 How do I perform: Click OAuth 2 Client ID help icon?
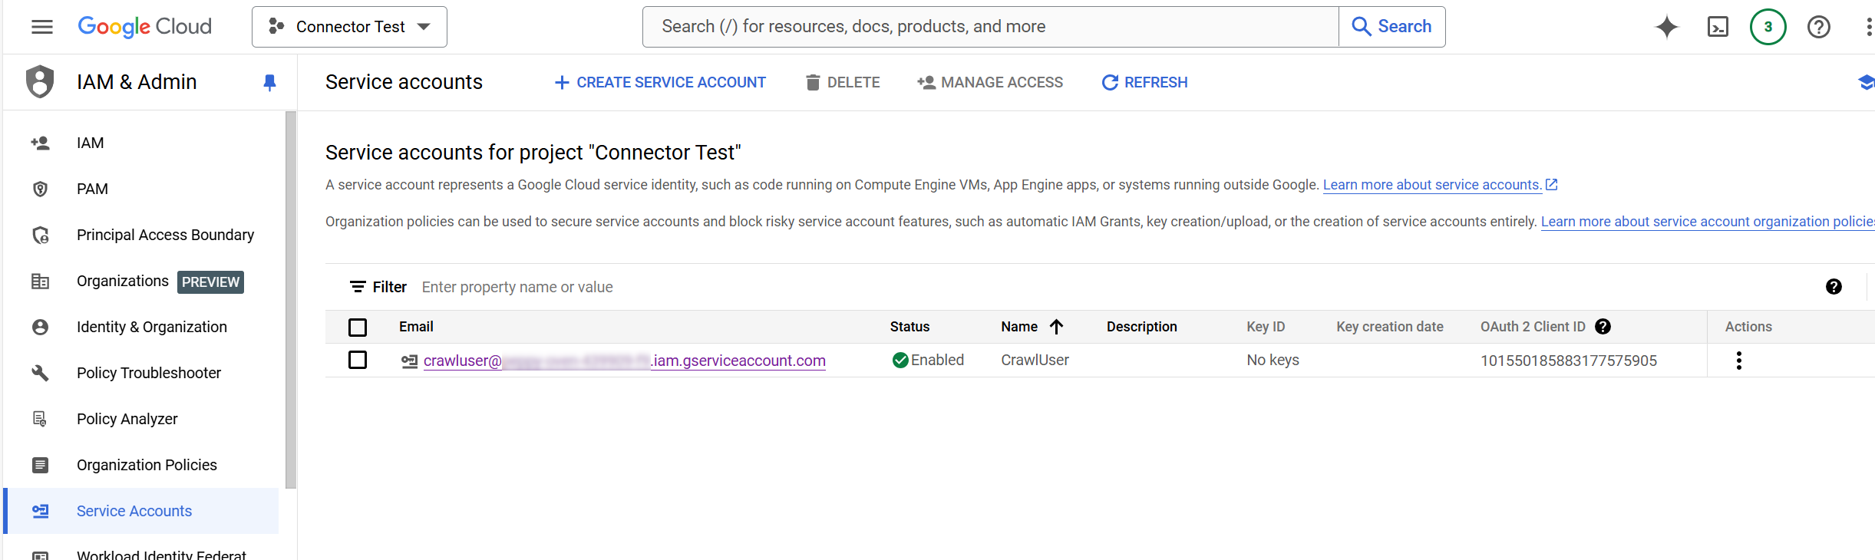pyautogui.click(x=1603, y=327)
